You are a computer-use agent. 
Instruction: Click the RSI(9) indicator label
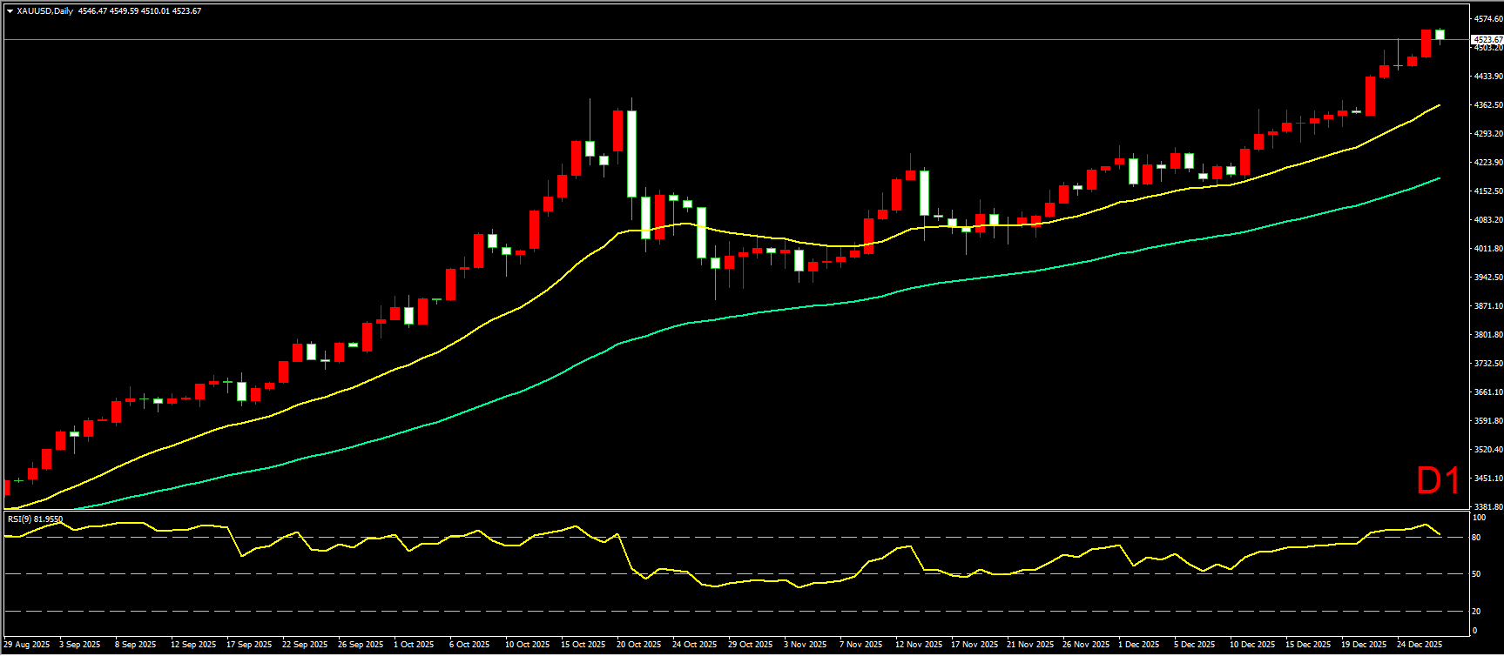(35, 519)
